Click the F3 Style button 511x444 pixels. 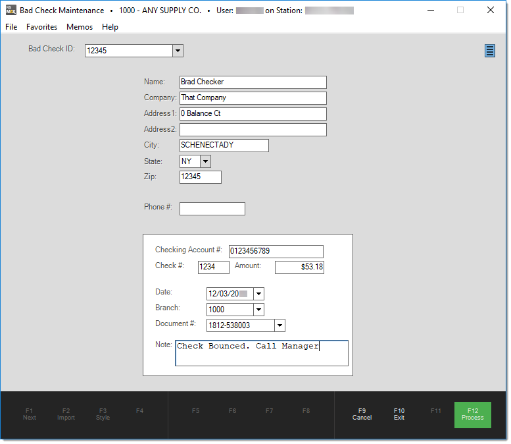click(103, 414)
